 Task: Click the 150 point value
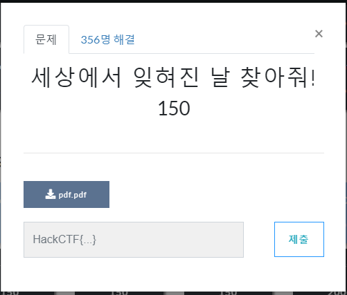(174, 108)
